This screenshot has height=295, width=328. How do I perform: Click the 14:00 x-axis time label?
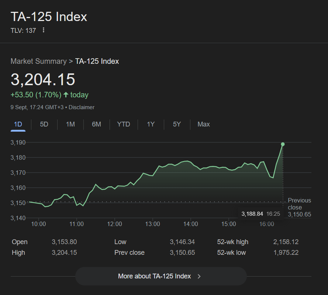[x=191, y=224]
